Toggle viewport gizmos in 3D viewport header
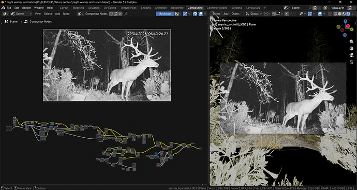357x190 pixels. tap(309, 13)
